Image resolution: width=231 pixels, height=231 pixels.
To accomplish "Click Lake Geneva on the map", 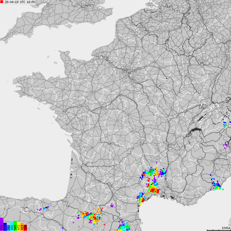I will click(194, 129).
